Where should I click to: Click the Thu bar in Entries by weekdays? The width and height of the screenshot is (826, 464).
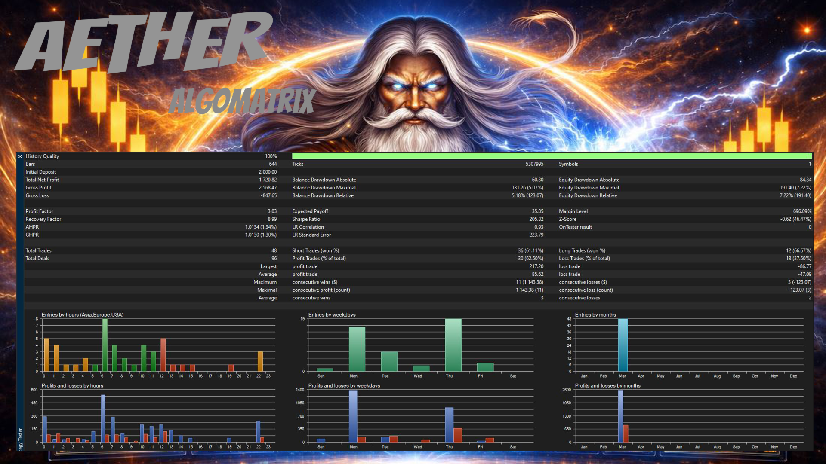(453, 345)
